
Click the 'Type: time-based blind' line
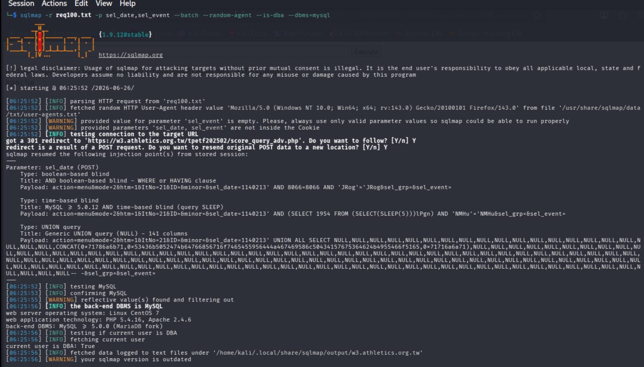pyautogui.click(x=59, y=201)
